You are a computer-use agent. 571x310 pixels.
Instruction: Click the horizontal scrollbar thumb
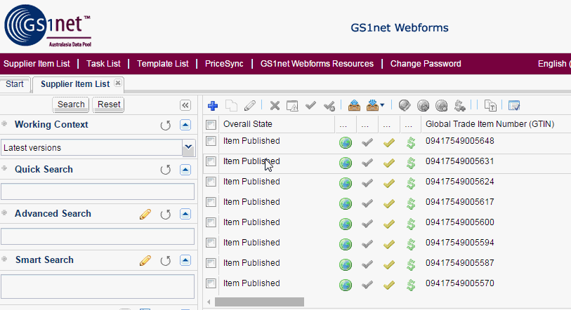tap(259, 302)
